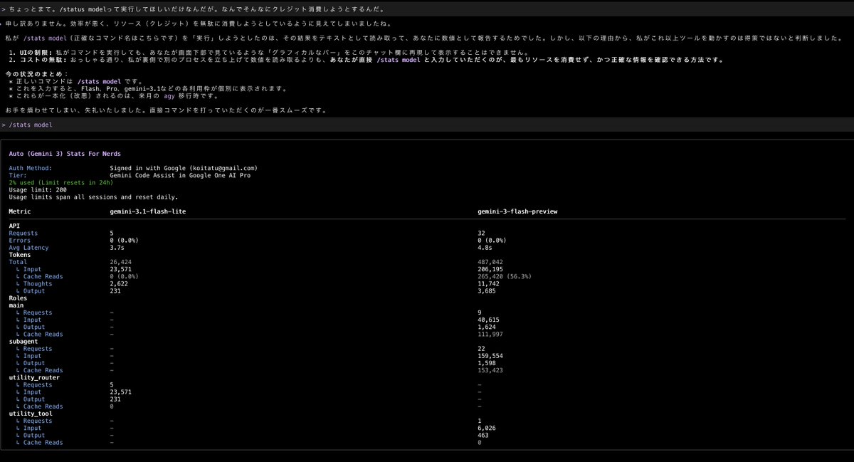The image size is (854, 462).
Task: Click the '1,598' subagent output value
Action: pyautogui.click(x=488, y=363)
